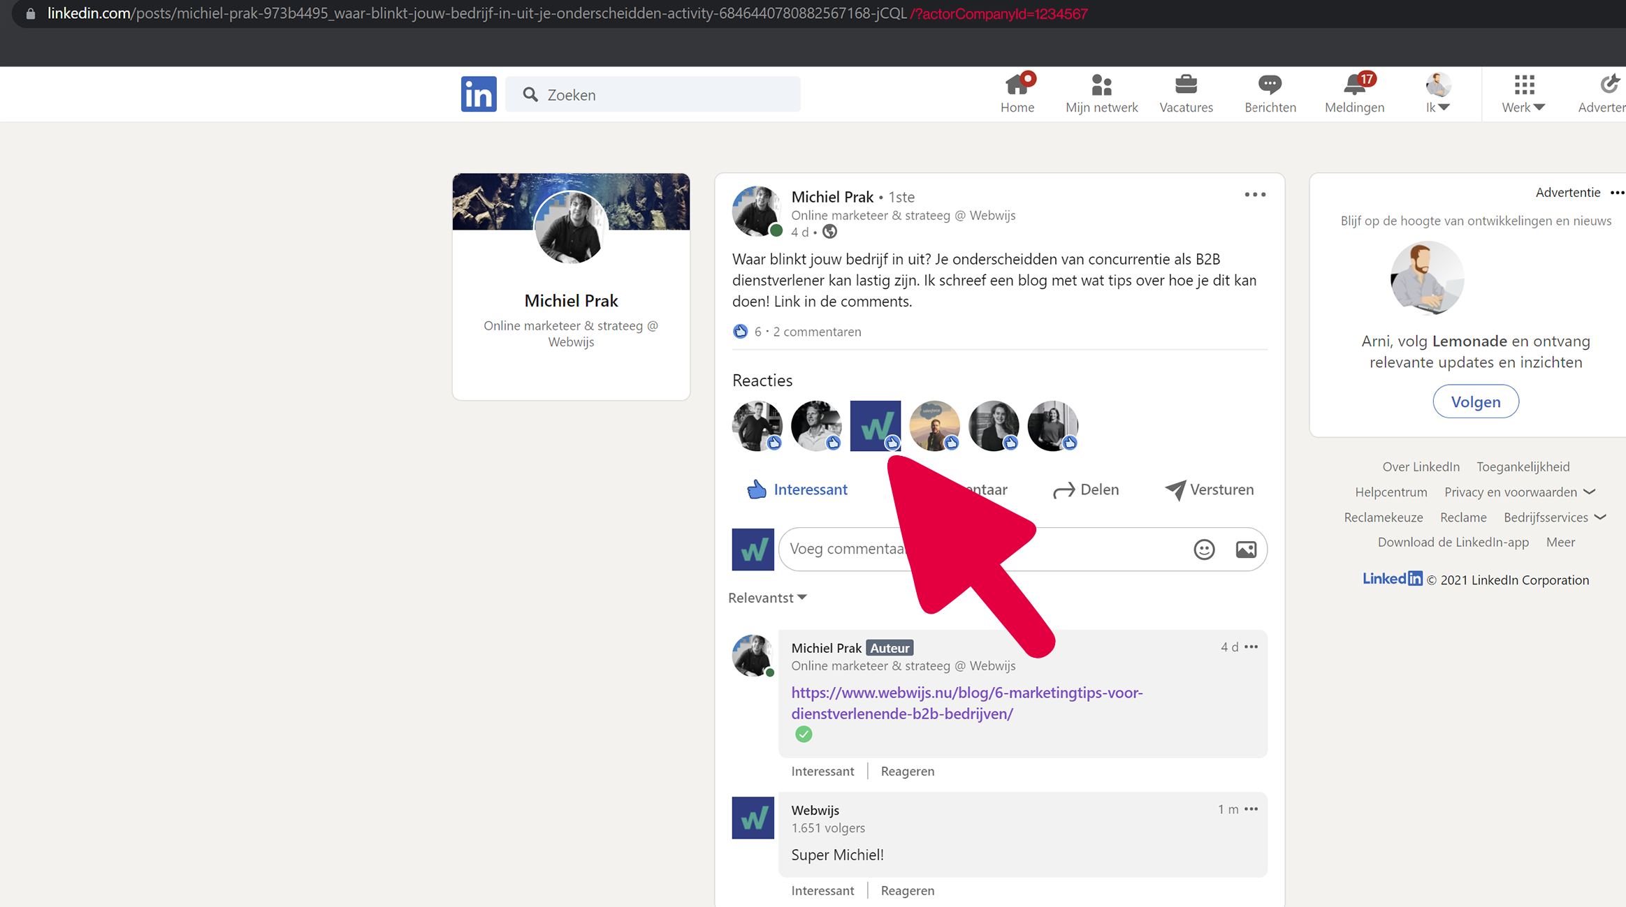The height and width of the screenshot is (907, 1626).
Task: Click Michiel Prak name in first comment
Action: pyautogui.click(x=826, y=648)
